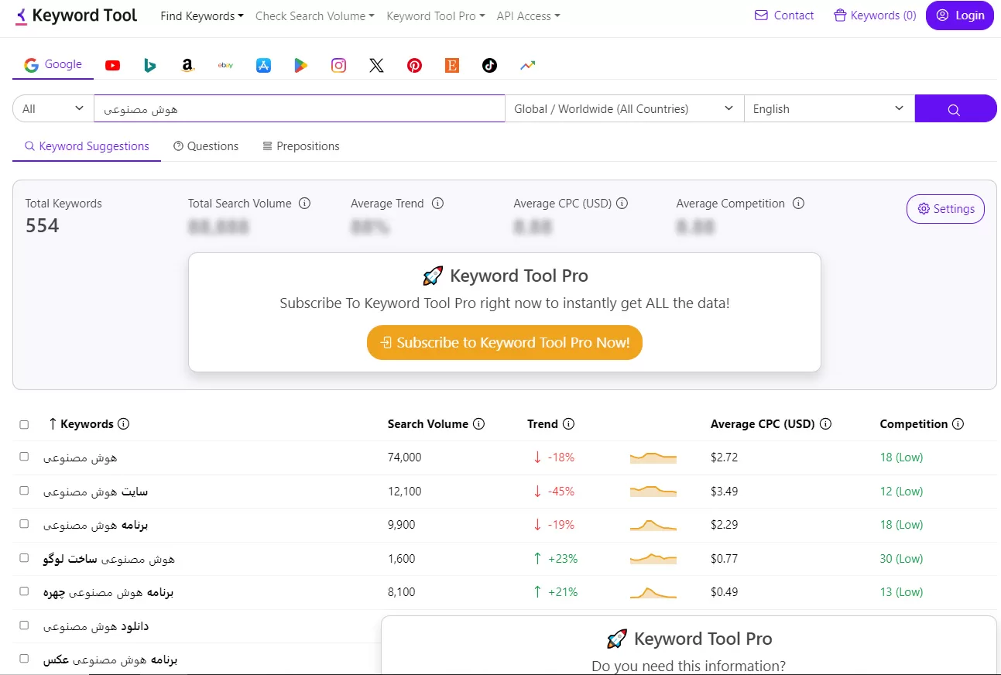Image resolution: width=1001 pixels, height=675 pixels.
Task: Switch to Bing keyword source
Action: (x=150, y=66)
